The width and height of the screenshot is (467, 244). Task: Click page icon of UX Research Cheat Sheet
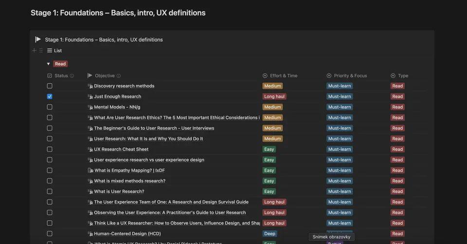tap(90, 149)
